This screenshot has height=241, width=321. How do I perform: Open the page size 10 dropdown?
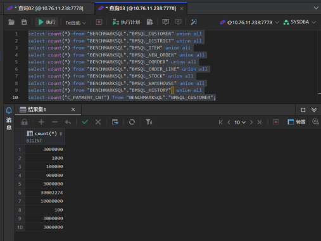point(240,122)
